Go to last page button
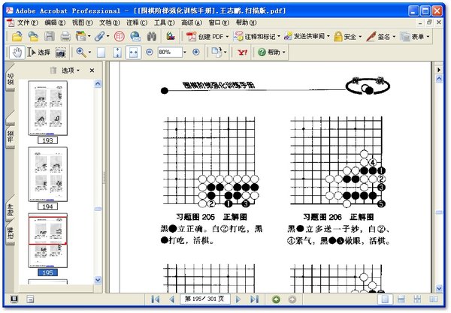The height and width of the screenshot is (313, 451). click(x=254, y=299)
